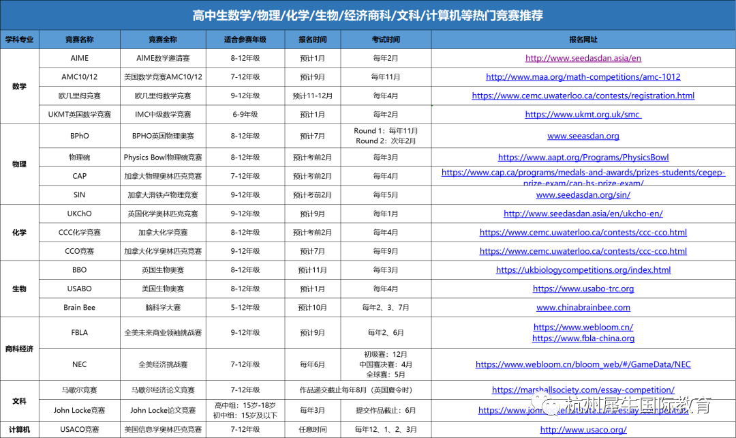Select the 学科专业 column header
Screen dimensions: 736x438
tap(19, 40)
